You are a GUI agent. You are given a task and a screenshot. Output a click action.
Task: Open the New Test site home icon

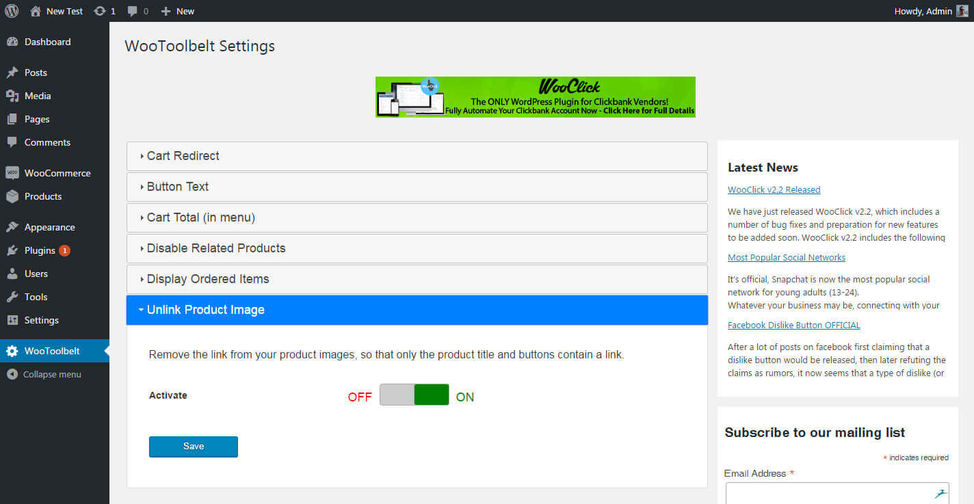tap(36, 11)
